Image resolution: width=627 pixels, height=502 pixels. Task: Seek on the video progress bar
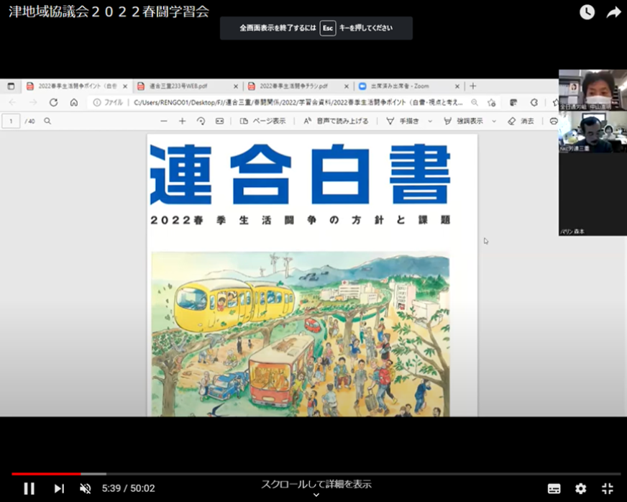point(316,474)
